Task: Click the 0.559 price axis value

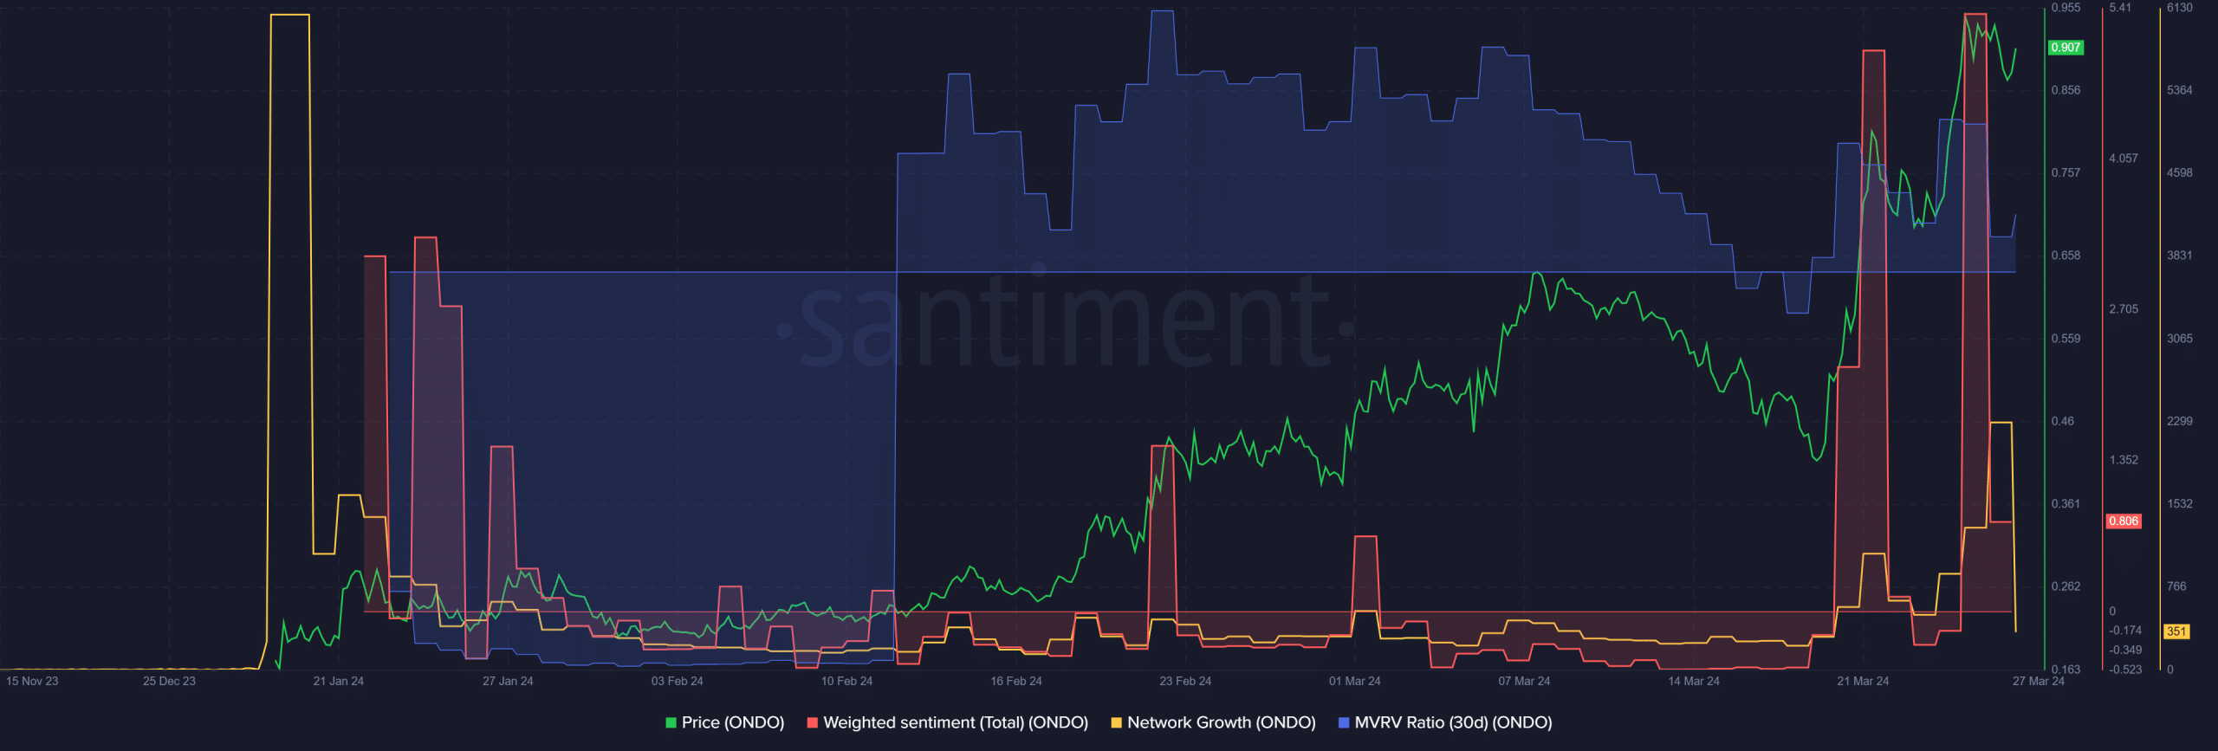Action: (2066, 339)
